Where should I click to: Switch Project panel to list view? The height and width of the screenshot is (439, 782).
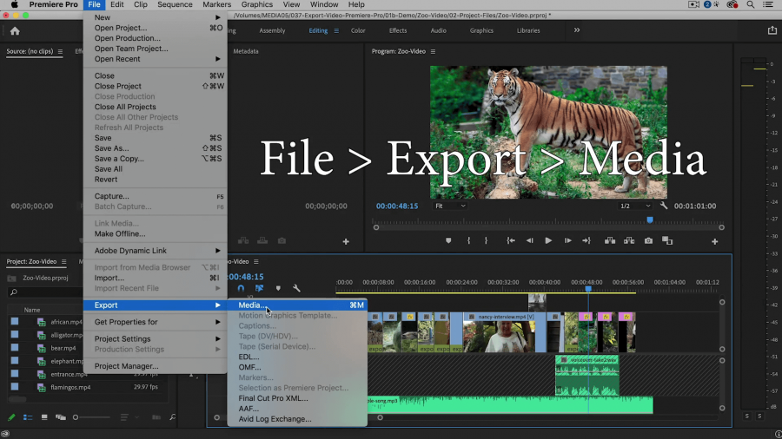click(28, 417)
